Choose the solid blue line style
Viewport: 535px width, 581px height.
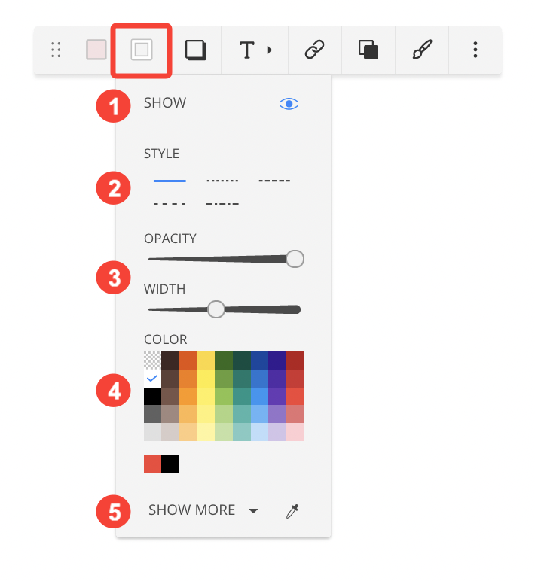tap(170, 181)
